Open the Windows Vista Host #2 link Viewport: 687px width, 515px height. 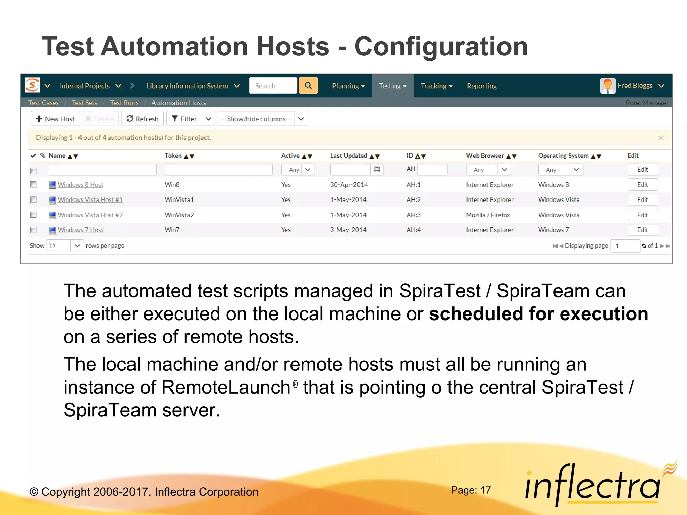(90, 215)
